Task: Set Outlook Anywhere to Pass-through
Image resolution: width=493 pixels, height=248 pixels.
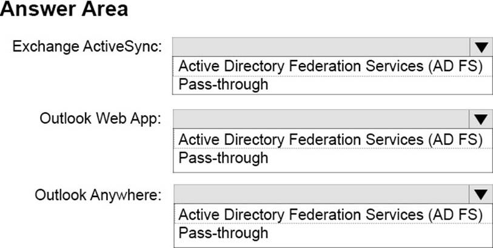Action: click(223, 233)
